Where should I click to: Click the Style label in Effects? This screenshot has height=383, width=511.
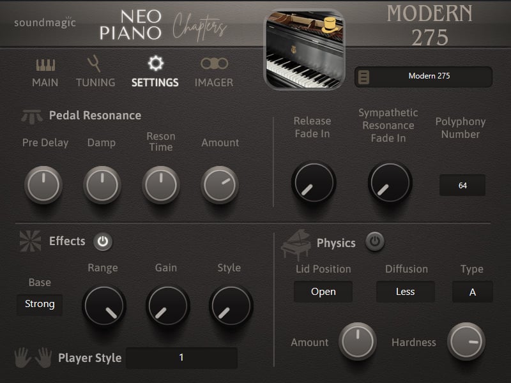[x=229, y=267]
